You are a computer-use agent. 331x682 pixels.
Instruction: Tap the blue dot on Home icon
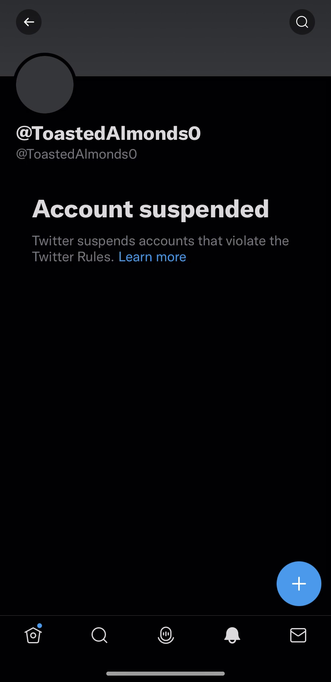click(40, 626)
